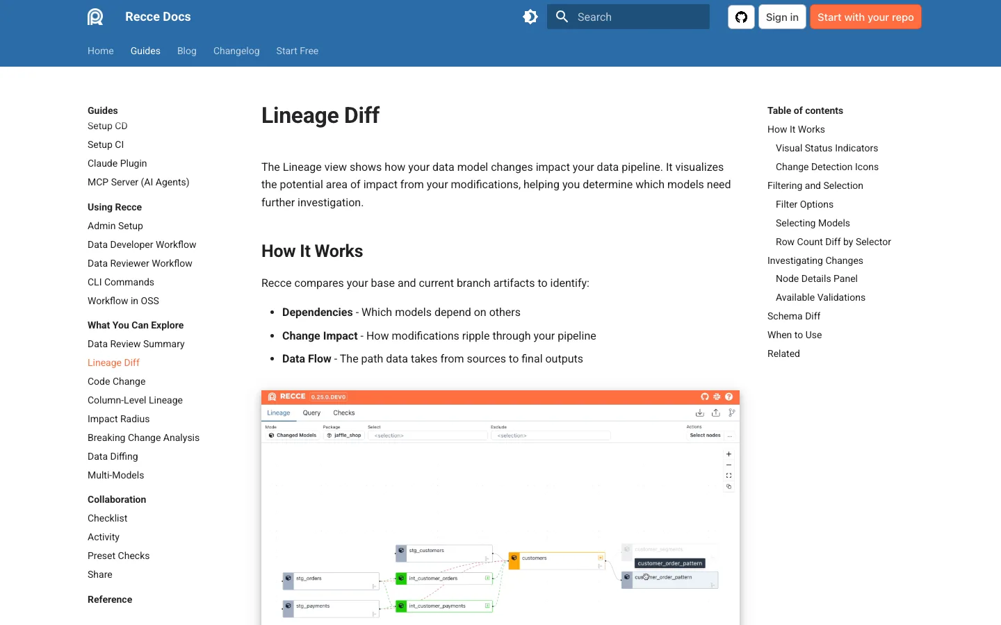Viewport: 1001px width, 625px height.
Task: Open Data Reviewer Workflow page
Action: click(x=140, y=263)
